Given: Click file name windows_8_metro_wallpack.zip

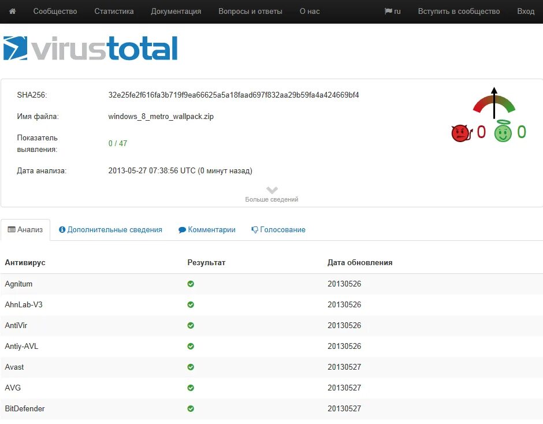Looking at the screenshot, I should pos(161,116).
